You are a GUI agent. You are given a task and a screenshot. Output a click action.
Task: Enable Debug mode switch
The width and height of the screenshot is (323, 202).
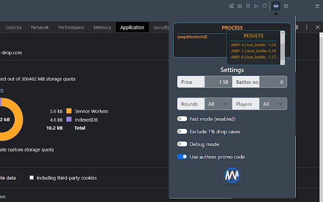(182, 144)
